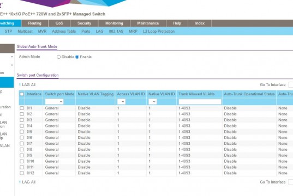293x196 pixels.
Task: Open the Index tab
Action: point(200,23)
